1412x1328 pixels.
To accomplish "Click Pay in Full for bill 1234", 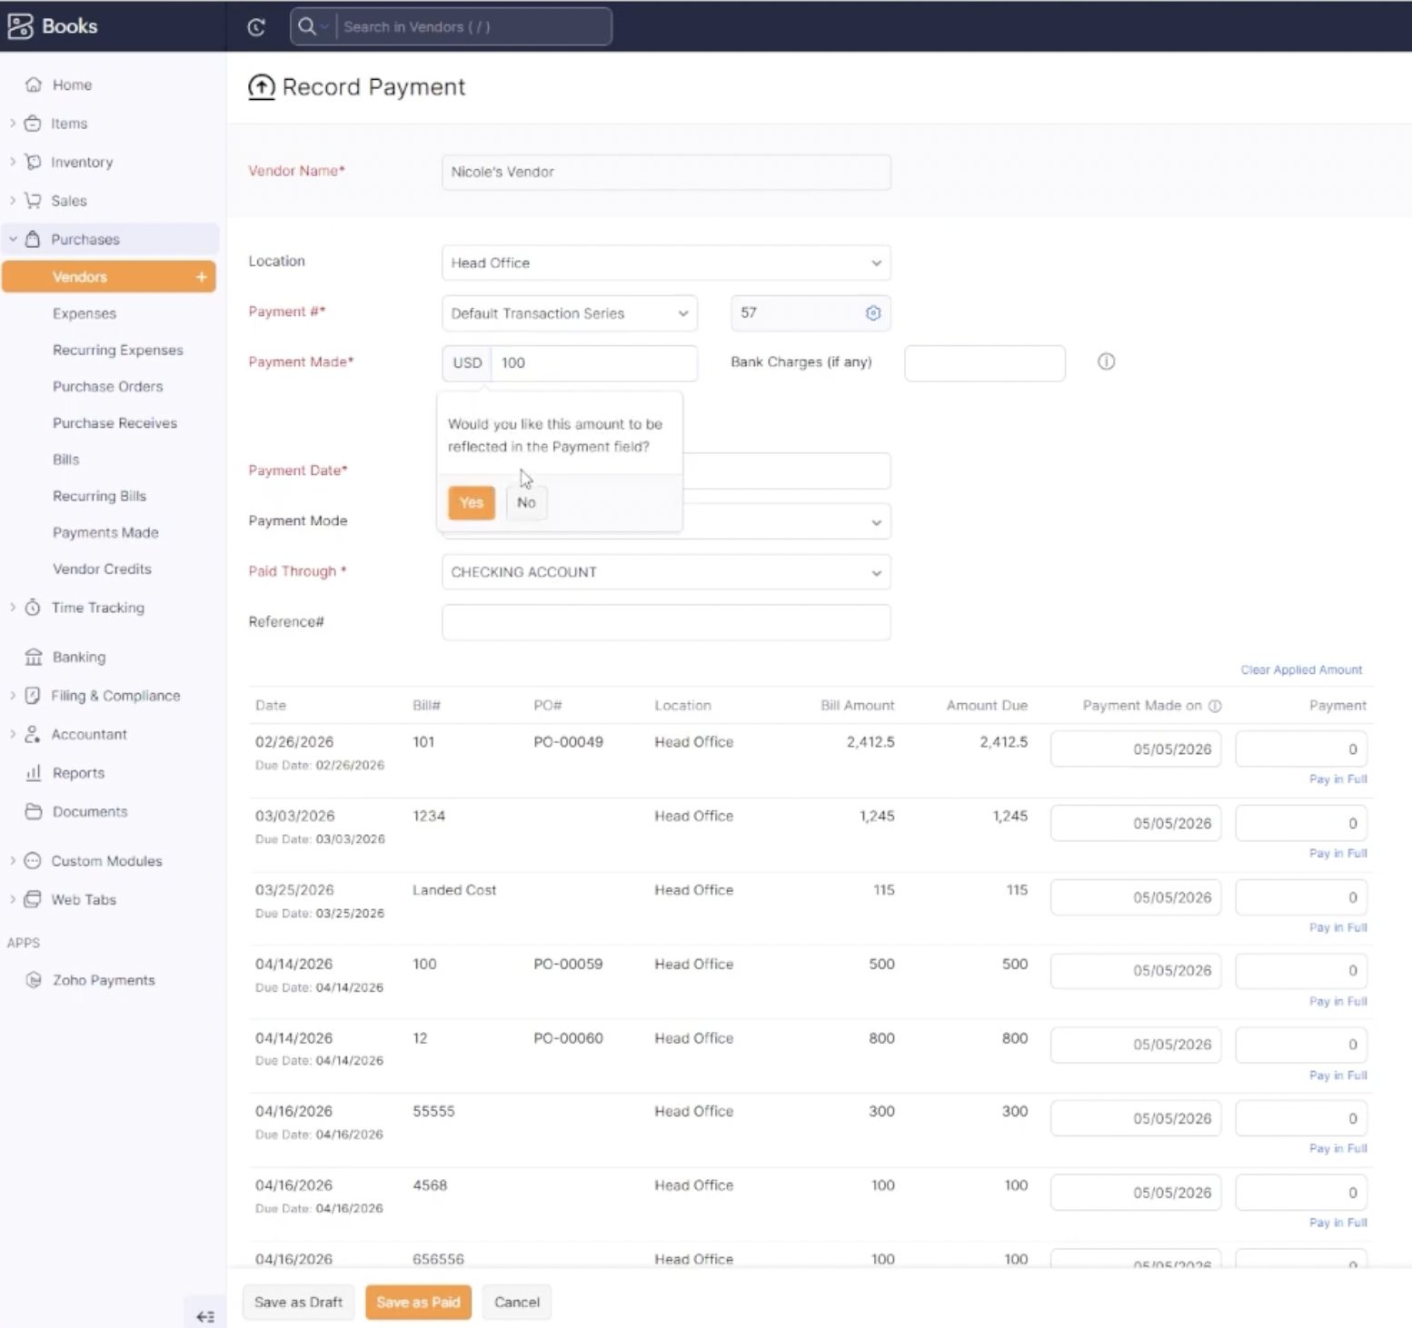I will pos(1337,853).
